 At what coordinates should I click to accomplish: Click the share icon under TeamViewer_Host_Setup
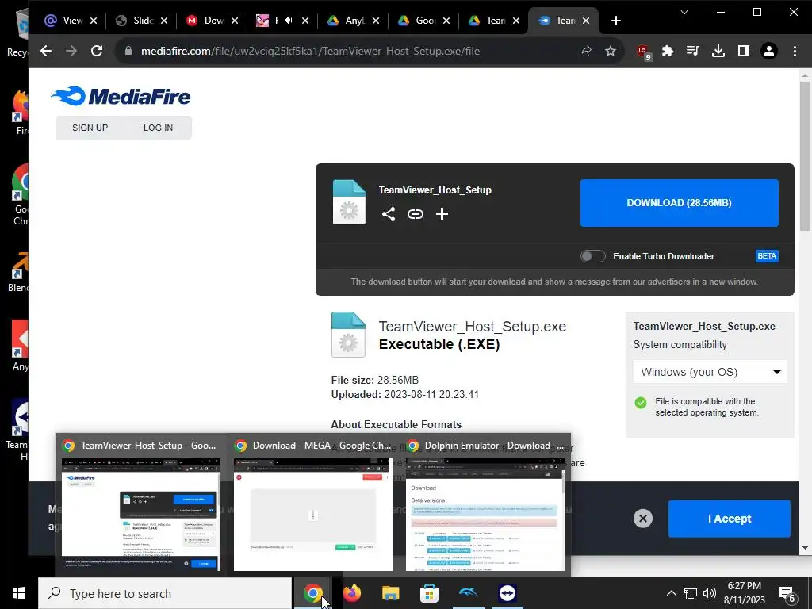click(389, 214)
